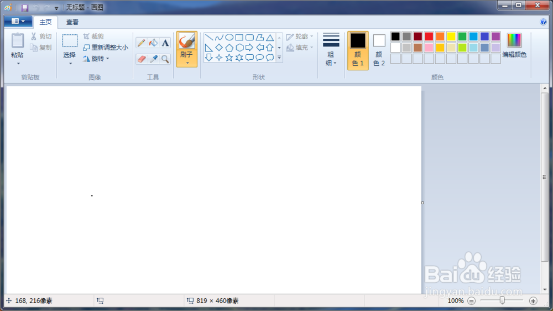This screenshot has height=311, width=553.
Task: Click the Save icon in title bar
Action: click(x=25, y=7)
